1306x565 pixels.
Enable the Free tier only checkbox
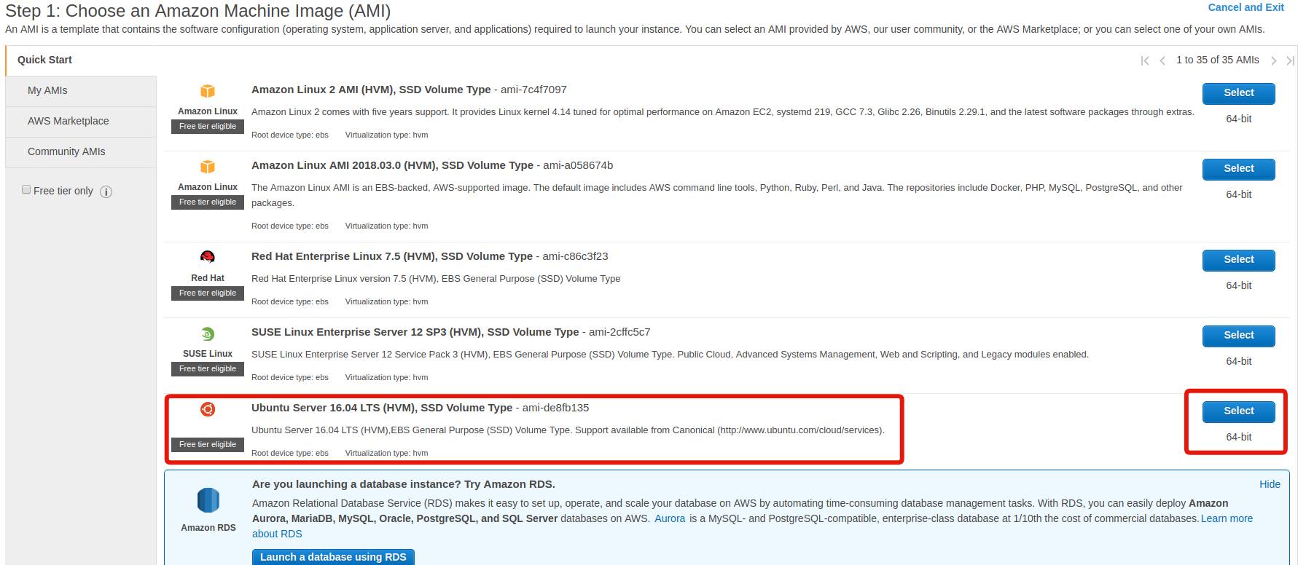coord(26,189)
